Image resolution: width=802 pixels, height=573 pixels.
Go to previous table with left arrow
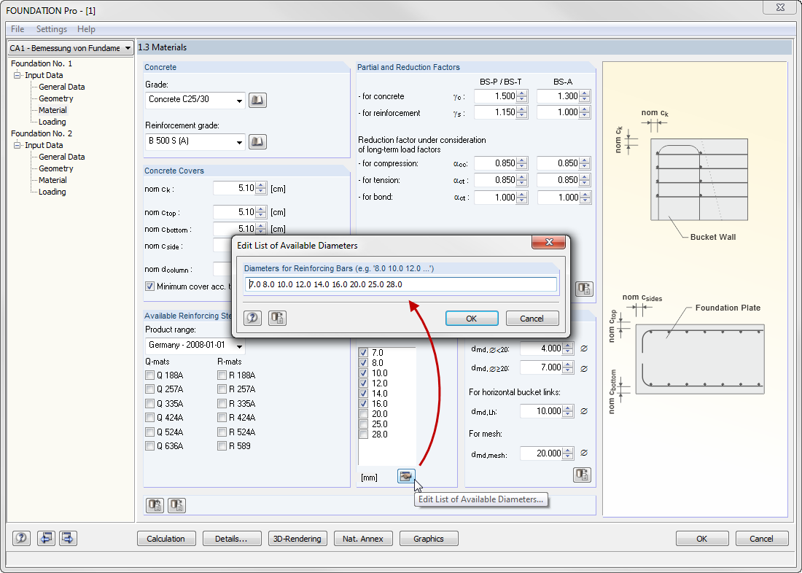pyautogui.click(x=46, y=538)
